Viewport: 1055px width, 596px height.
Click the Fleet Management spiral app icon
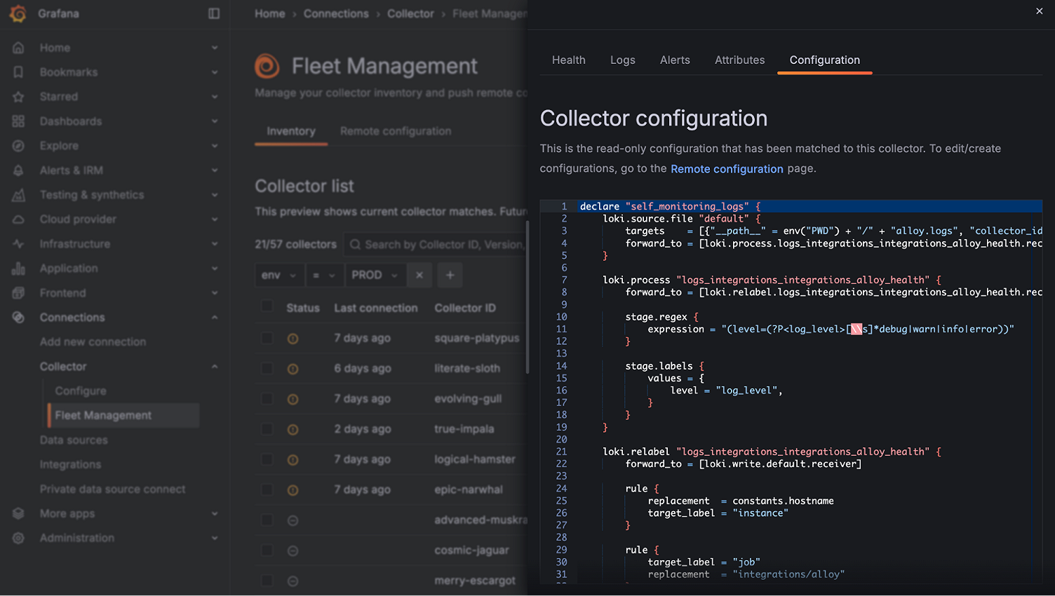(267, 65)
